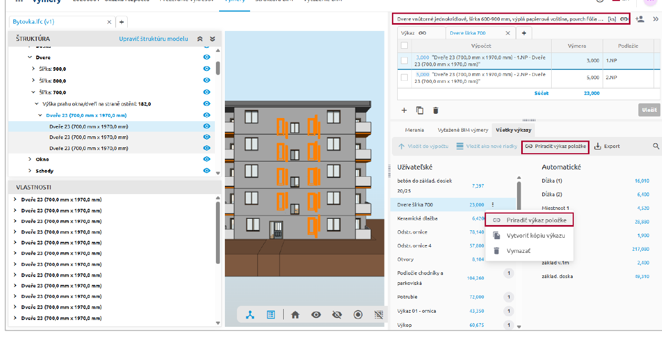Switch to the Merania tab
The width and height of the screenshot is (662, 341).
pyautogui.click(x=415, y=130)
